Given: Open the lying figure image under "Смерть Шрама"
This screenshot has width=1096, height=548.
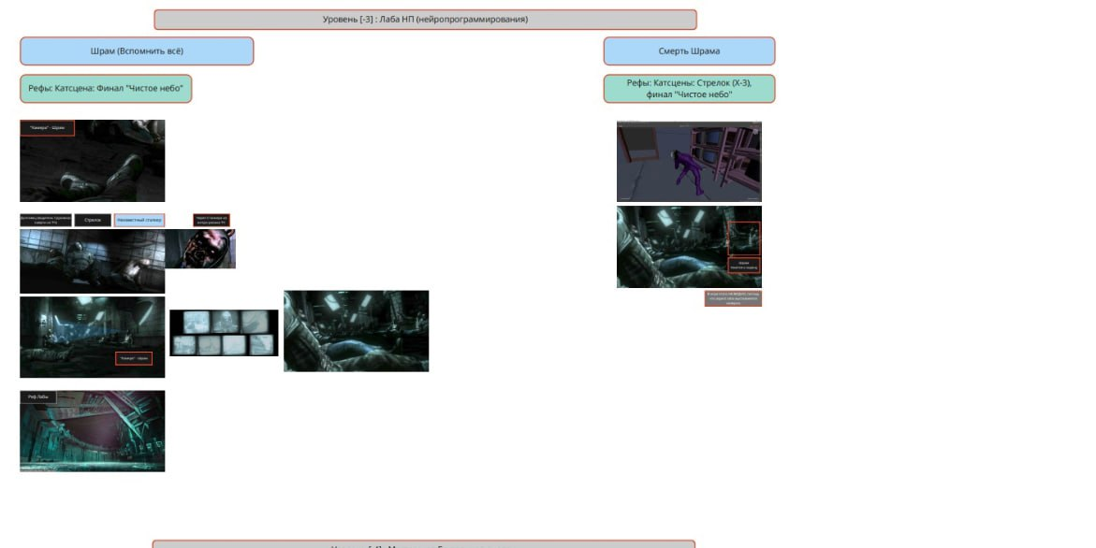Looking at the screenshot, I should pyautogui.click(x=689, y=247).
